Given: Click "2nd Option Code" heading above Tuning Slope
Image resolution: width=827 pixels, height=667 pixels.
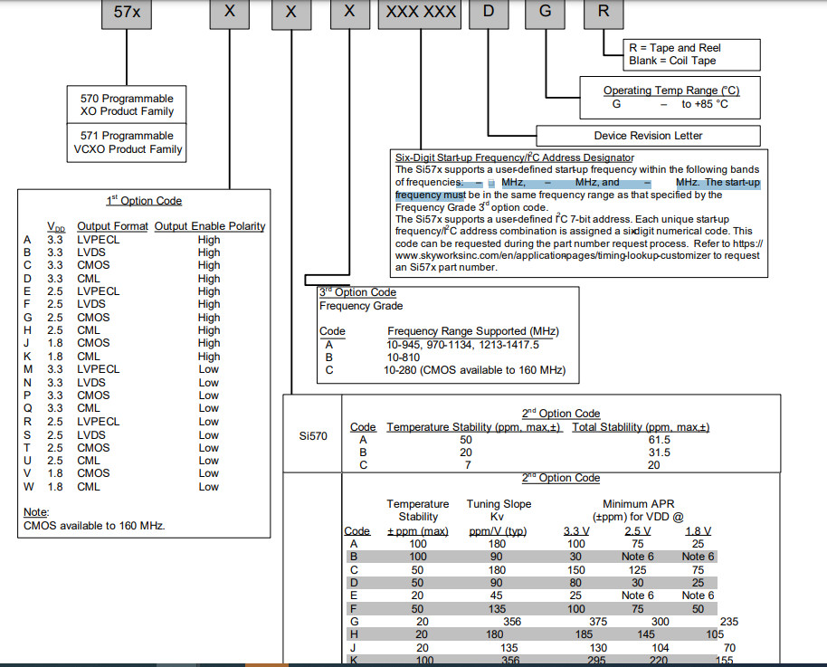Looking at the screenshot, I should (x=561, y=478).
